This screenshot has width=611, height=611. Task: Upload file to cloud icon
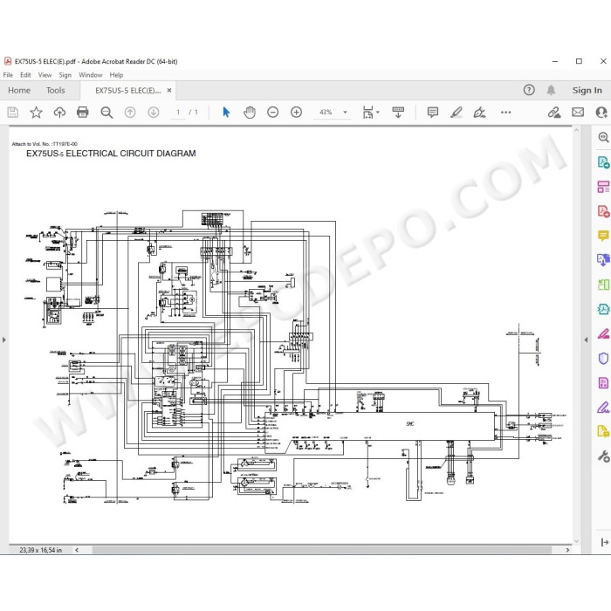[59, 113]
